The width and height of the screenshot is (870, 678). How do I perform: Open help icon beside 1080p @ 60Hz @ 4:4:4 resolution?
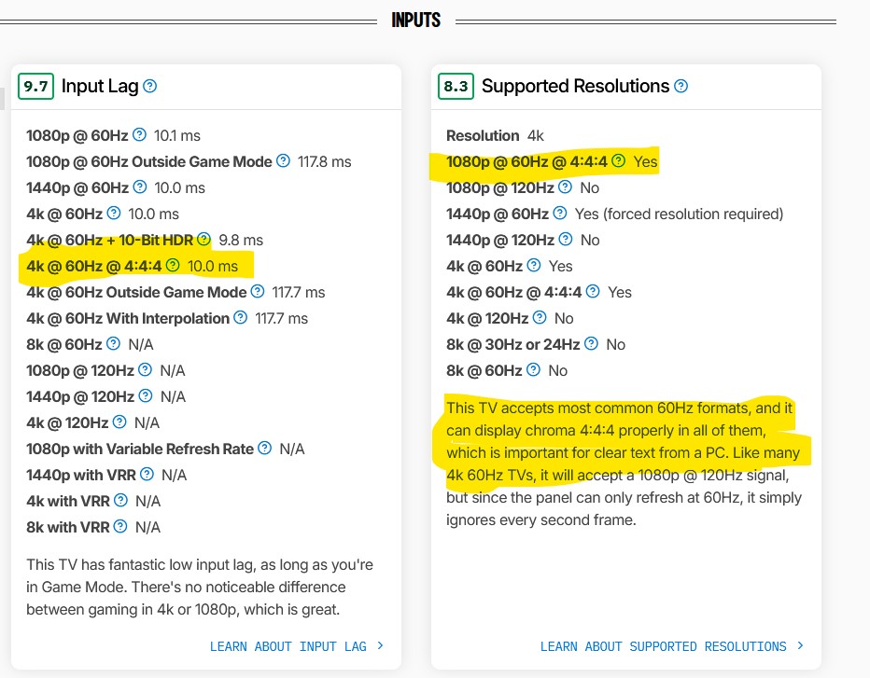(x=619, y=161)
